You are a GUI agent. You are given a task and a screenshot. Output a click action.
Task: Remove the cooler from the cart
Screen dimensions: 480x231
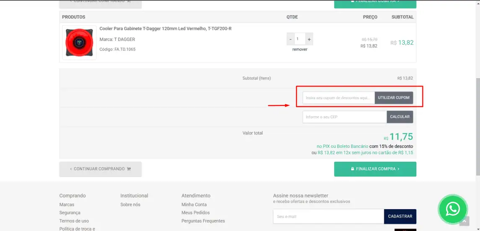[300, 50]
